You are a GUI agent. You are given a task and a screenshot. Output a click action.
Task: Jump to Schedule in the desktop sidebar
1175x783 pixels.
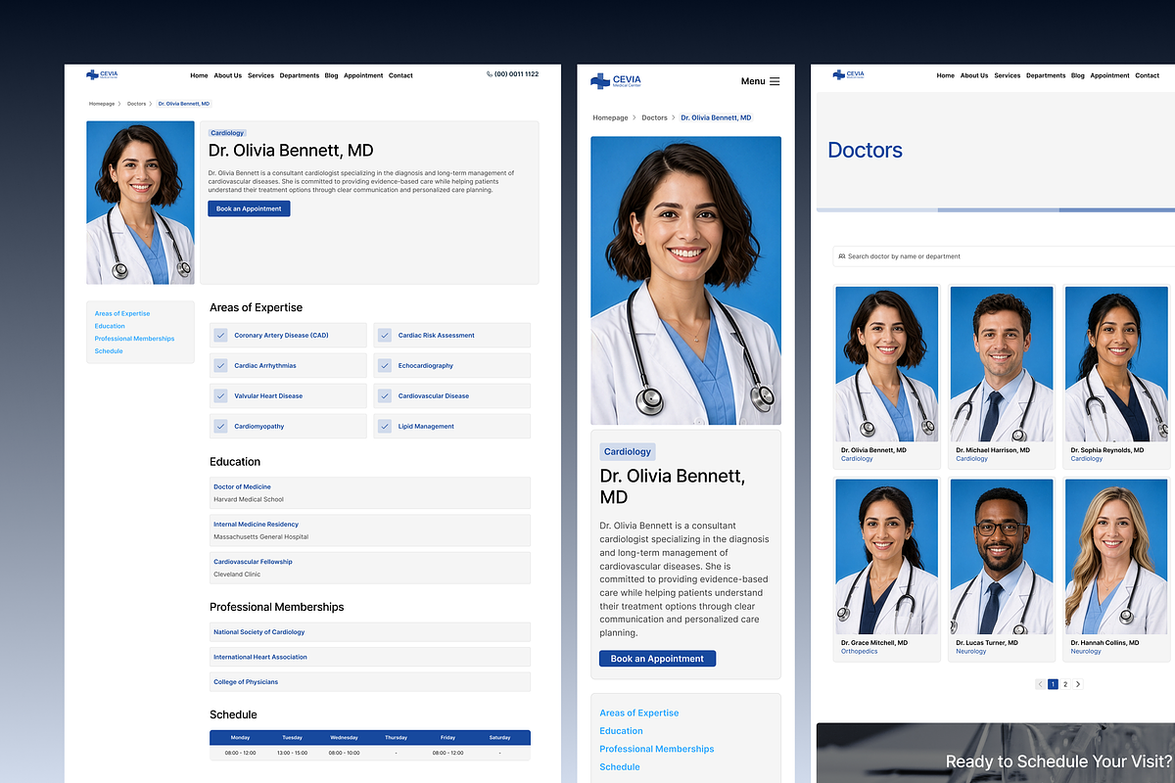coord(109,351)
